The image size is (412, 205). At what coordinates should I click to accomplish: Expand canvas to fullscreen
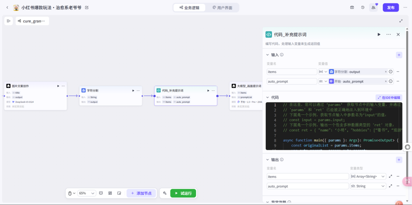pos(401,21)
